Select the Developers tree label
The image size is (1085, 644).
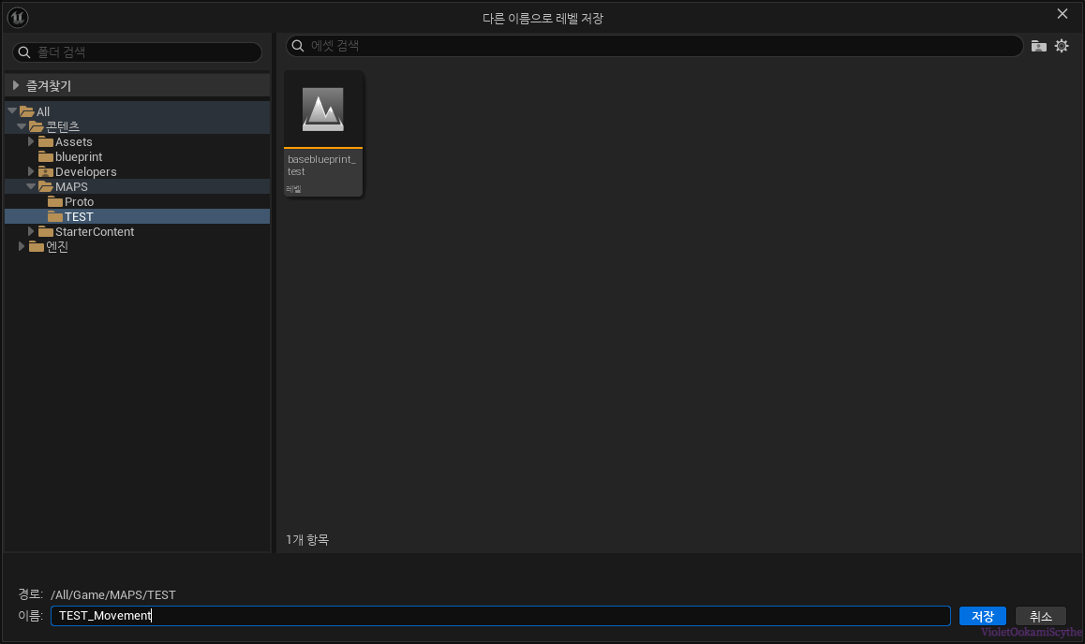86,172
